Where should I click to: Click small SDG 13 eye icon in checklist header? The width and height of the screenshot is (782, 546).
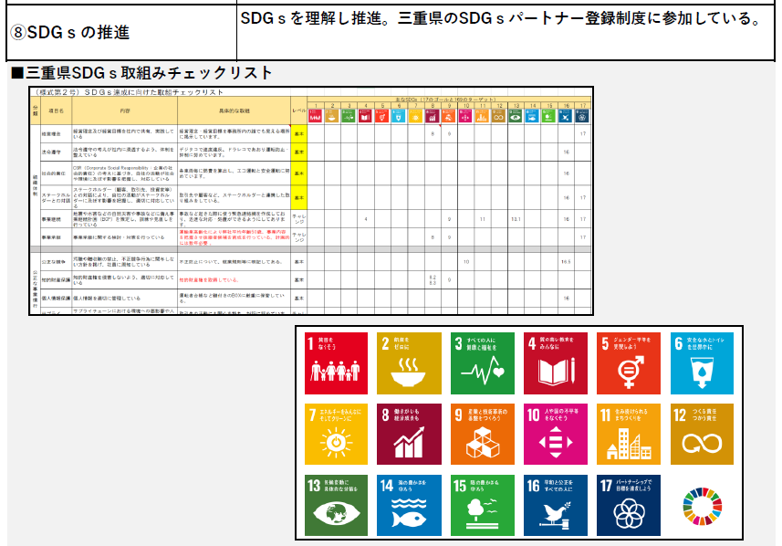click(x=516, y=116)
